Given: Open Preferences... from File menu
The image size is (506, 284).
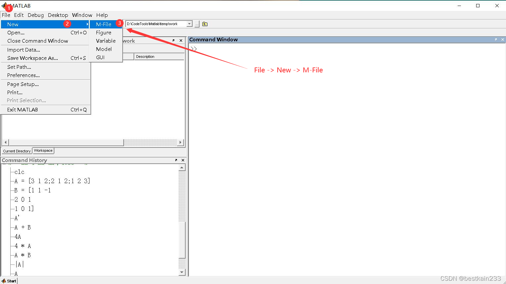Looking at the screenshot, I should coord(45,75).
